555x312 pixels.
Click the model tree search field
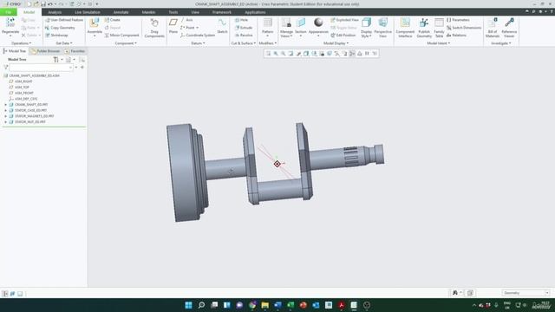coord(41,68)
